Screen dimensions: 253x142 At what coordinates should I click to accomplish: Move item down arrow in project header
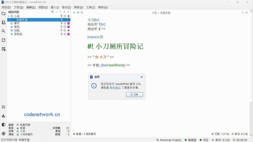tap(60, 12)
